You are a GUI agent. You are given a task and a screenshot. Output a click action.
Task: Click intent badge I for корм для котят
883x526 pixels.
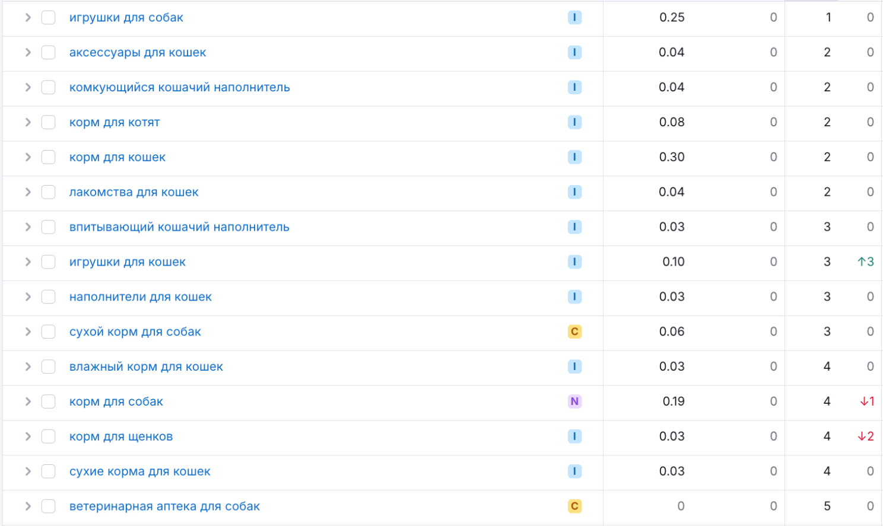pos(574,123)
